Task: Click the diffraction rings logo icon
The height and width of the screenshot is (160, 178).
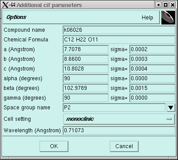Action: coord(168,18)
